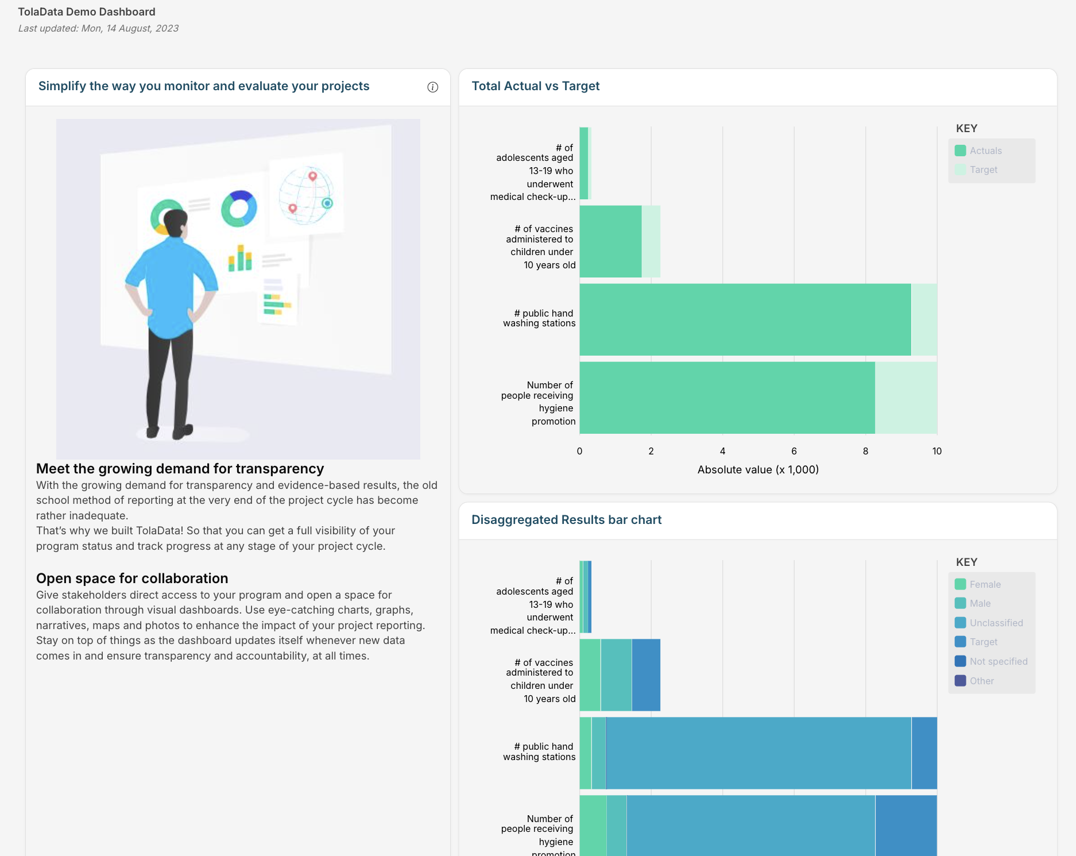1076x856 pixels.
Task: Click vaccines administered actuals bar in top chart
Action: click(610, 241)
